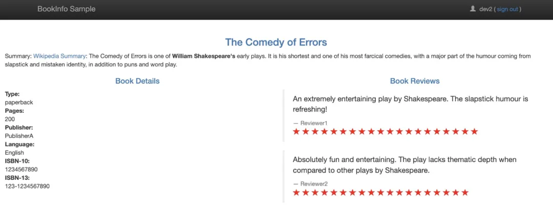Click the Reviewer2 author name
The width and height of the screenshot is (553, 205).
[313, 184]
